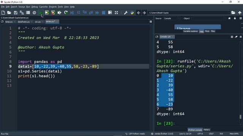This screenshot has width=243, height=136.
Task: Open the Debug menu
Action: click(x=35, y=7)
